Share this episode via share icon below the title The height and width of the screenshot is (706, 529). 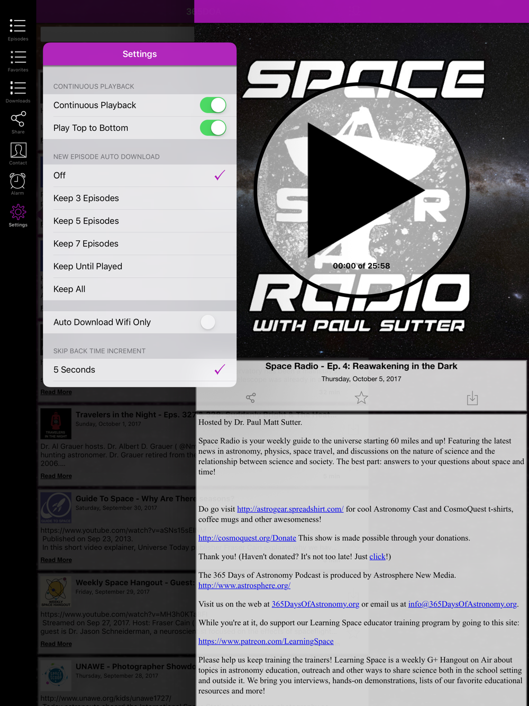[251, 397]
